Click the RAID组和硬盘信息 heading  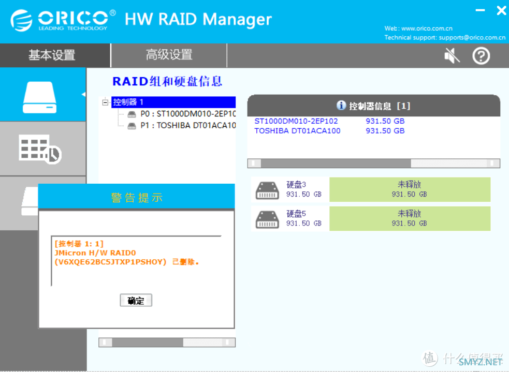click(x=167, y=81)
